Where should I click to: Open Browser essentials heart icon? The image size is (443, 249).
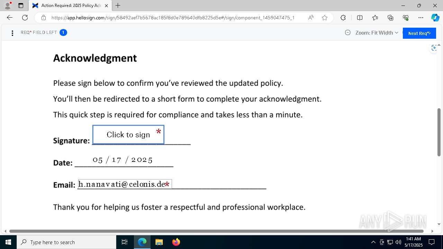[x=406, y=18]
